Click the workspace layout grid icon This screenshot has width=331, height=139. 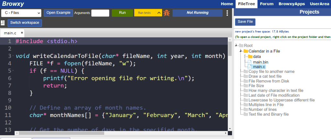pos(3,23)
